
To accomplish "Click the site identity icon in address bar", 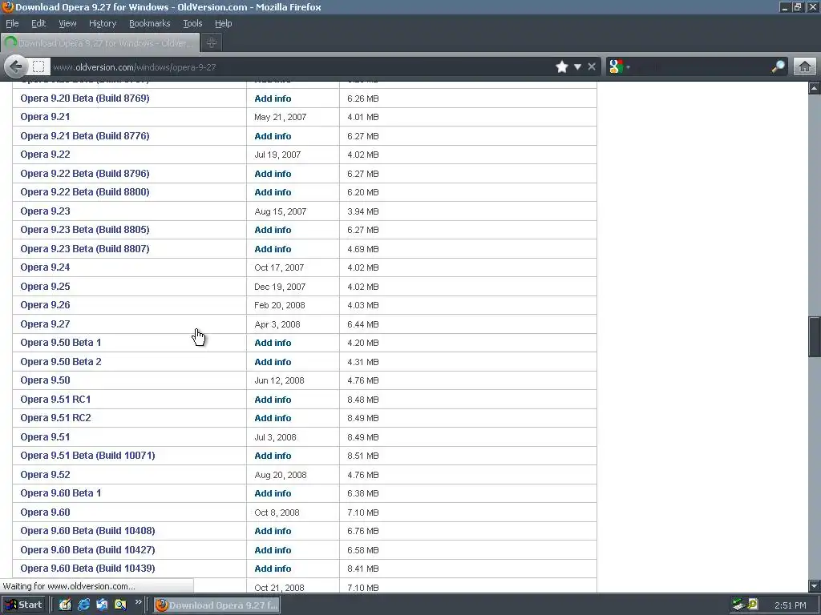I will (38, 67).
